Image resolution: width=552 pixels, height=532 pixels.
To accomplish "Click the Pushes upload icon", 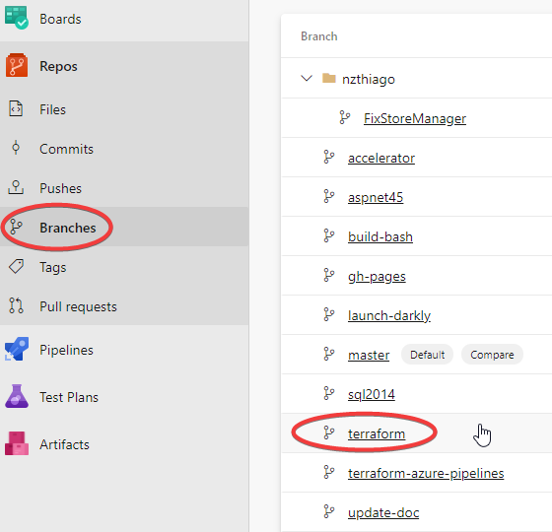I will [16, 187].
